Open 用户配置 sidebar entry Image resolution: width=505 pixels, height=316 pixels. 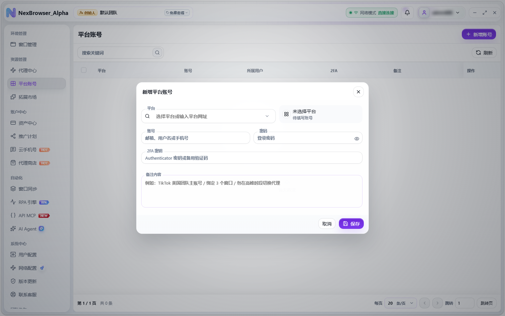[x=37, y=254]
